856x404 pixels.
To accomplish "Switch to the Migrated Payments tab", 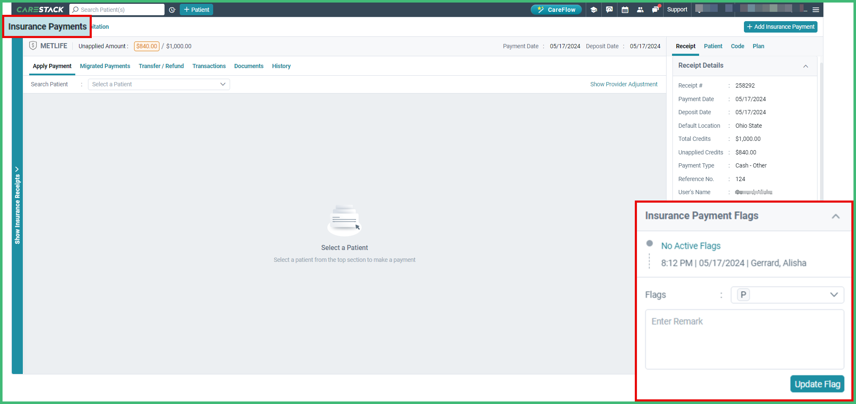I will point(105,66).
